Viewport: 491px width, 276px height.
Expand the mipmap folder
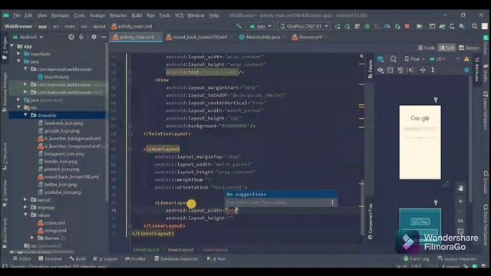pos(25,207)
